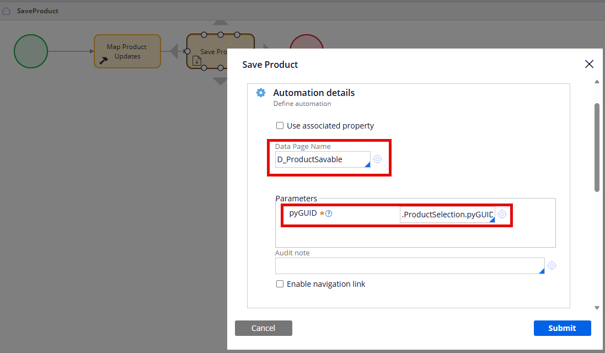Click the dialog's vertical scrollbar thumb
The height and width of the screenshot is (353, 605).
point(597,146)
